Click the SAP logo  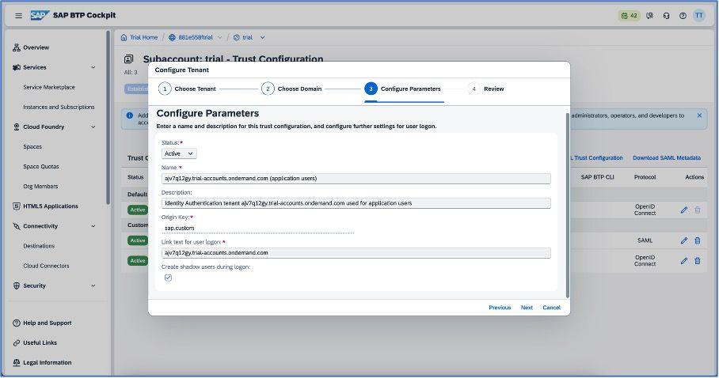pos(40,16)
